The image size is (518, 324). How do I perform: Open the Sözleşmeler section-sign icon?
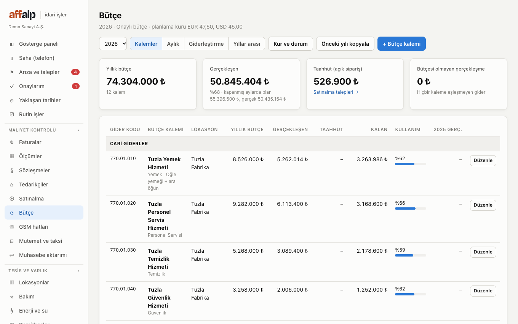coord(12,170)
